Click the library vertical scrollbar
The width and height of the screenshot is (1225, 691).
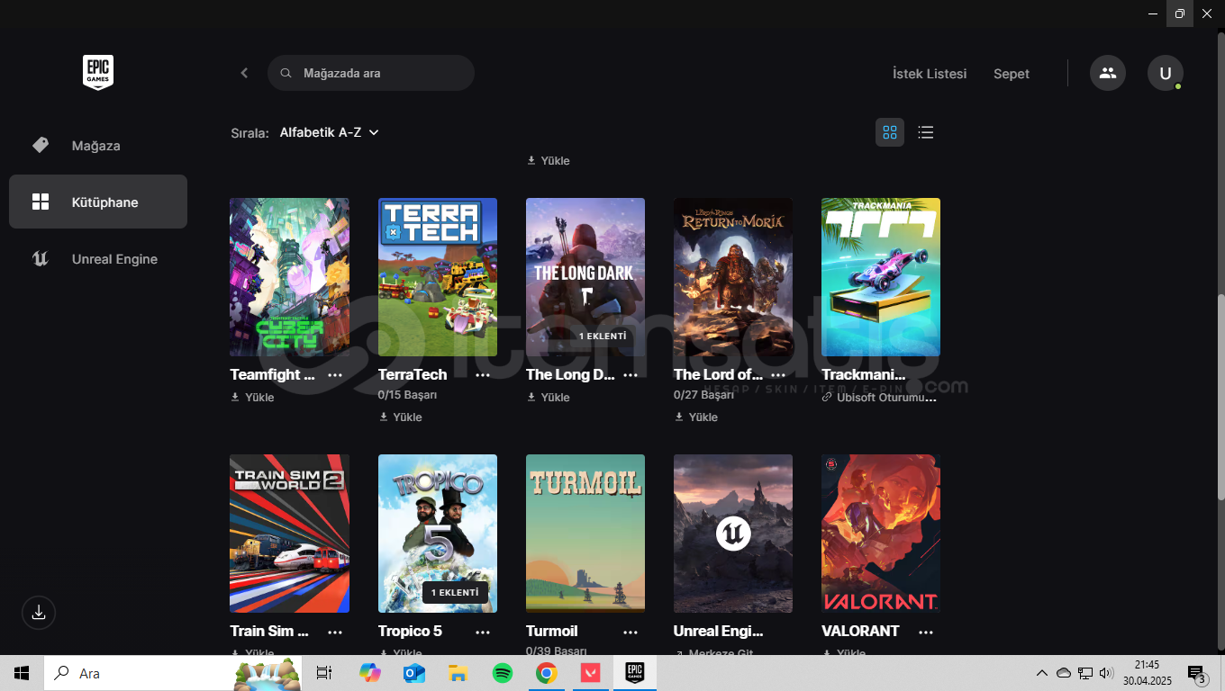click(x=1220, y=396)
